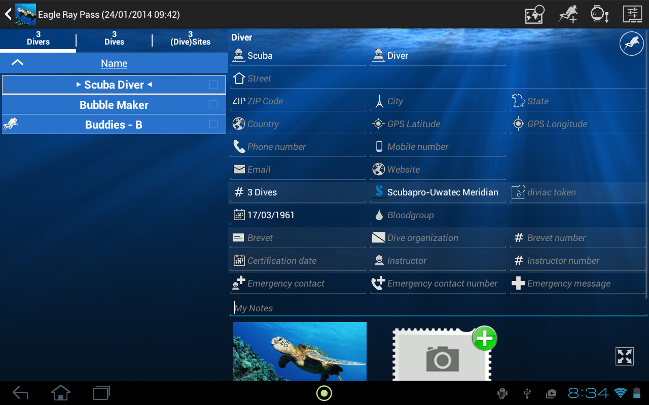Tap the Bloodgroup field

[x=438, y=215]
